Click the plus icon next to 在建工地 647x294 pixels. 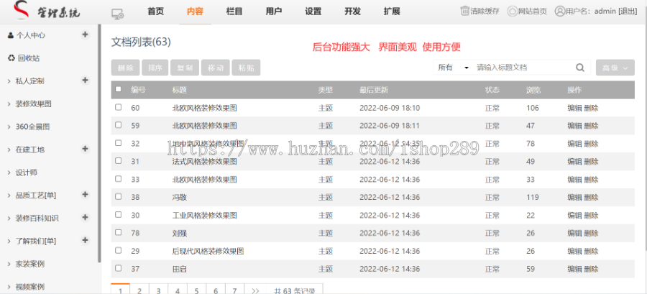pos(85,149)
